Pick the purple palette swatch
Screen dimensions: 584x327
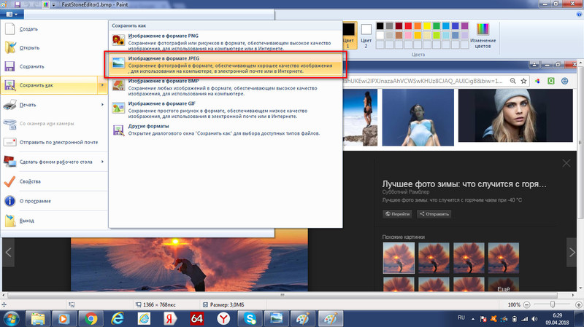point(464,25)
